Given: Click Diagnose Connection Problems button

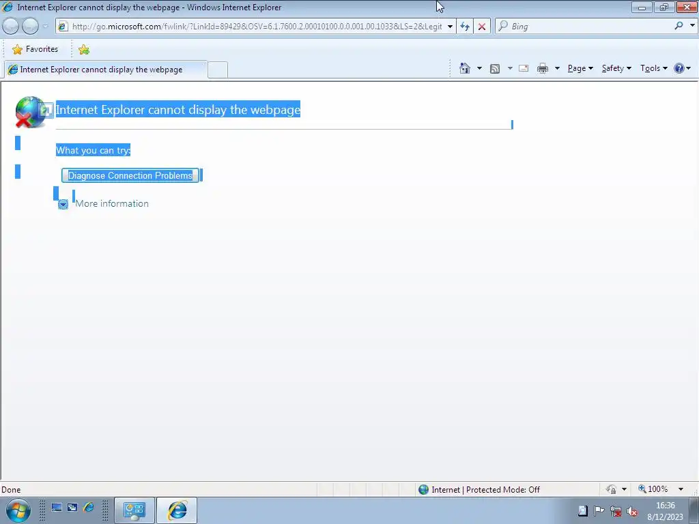Looking at the screenshot, I should (x=130, y=175).
